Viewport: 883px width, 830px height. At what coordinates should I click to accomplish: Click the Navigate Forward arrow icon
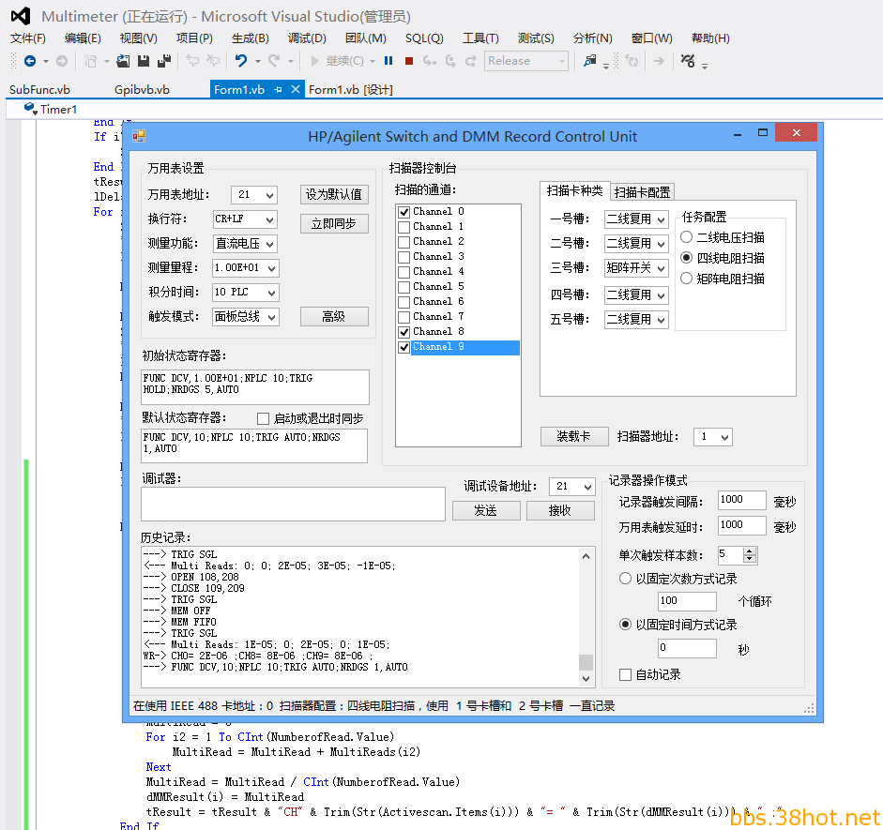pyautogui.click(x=62, y=61)
